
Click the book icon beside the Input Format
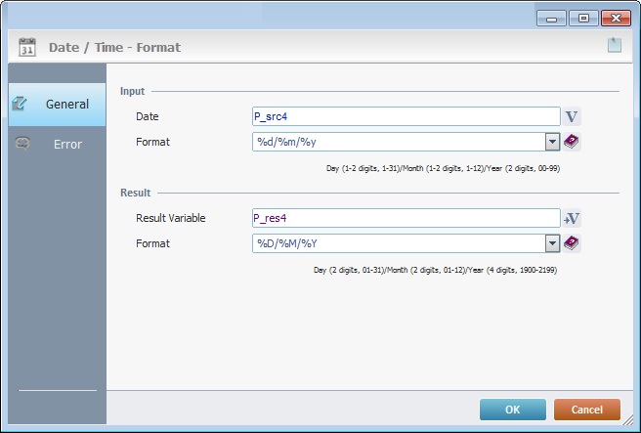tap(573, 142)
